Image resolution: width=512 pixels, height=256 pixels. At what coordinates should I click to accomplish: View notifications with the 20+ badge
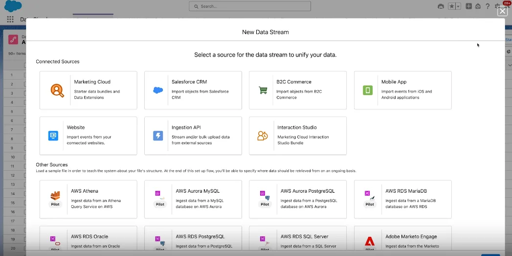(507, 4)
